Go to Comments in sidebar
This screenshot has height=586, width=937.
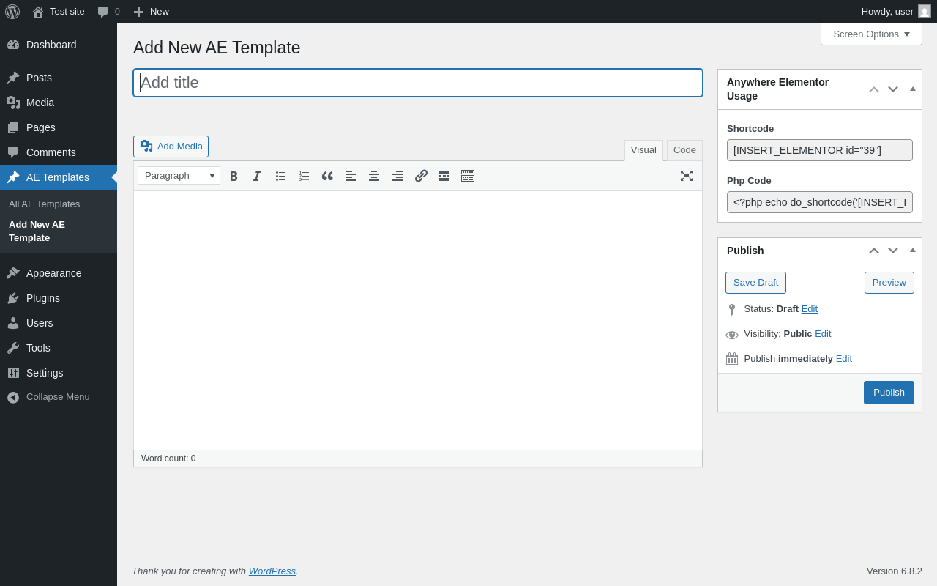coord(59,152)
